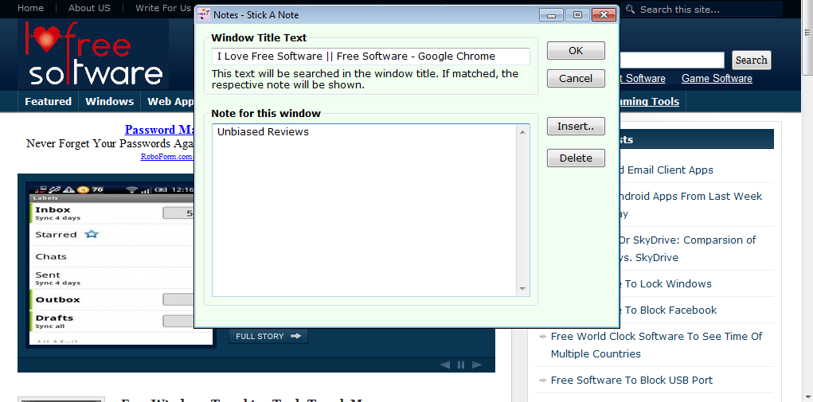
Task: Open the Insert.. options button
Action: coord(576,126)
